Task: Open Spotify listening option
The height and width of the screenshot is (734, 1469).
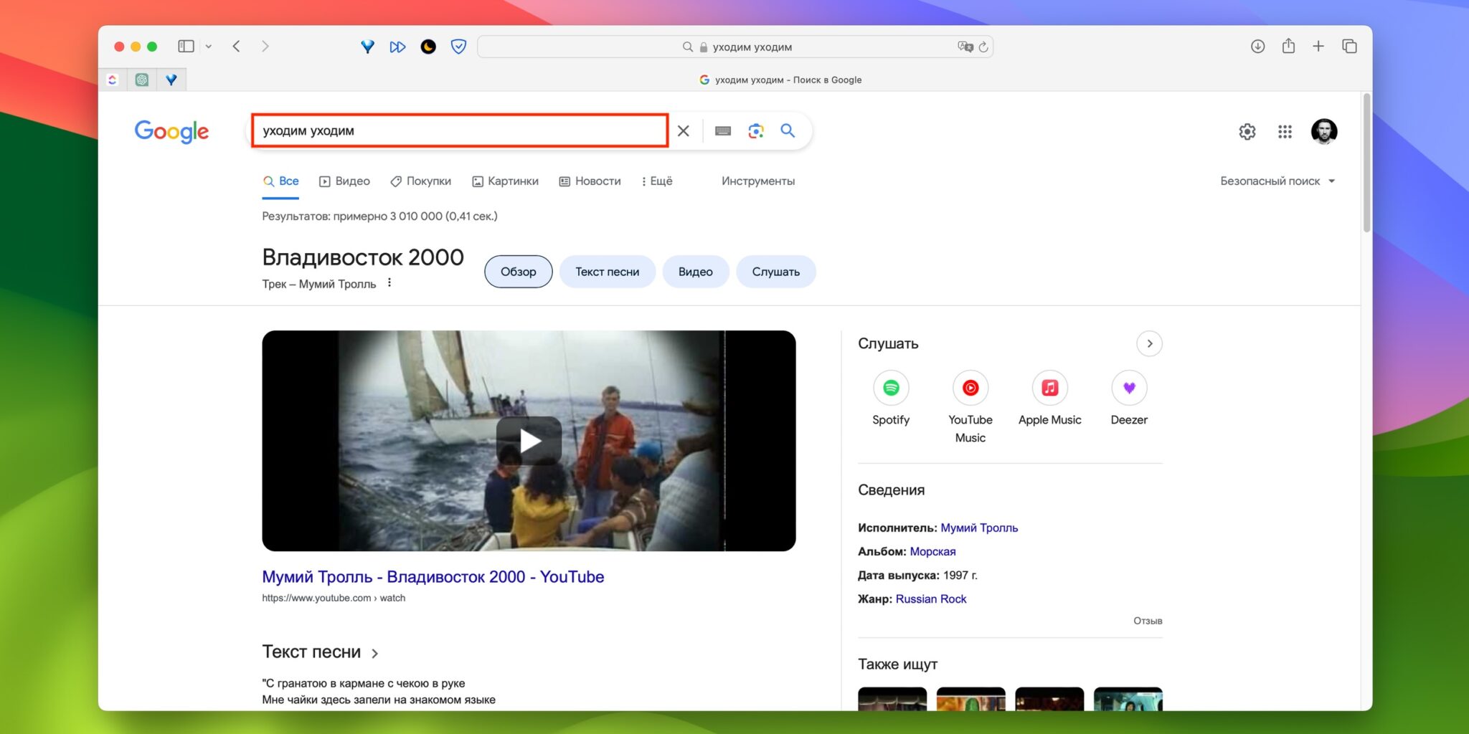Action: point(891,389)
